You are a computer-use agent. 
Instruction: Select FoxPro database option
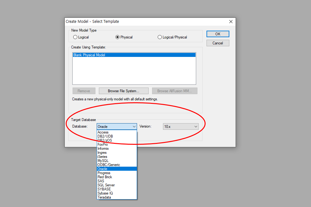click(117, 144)
